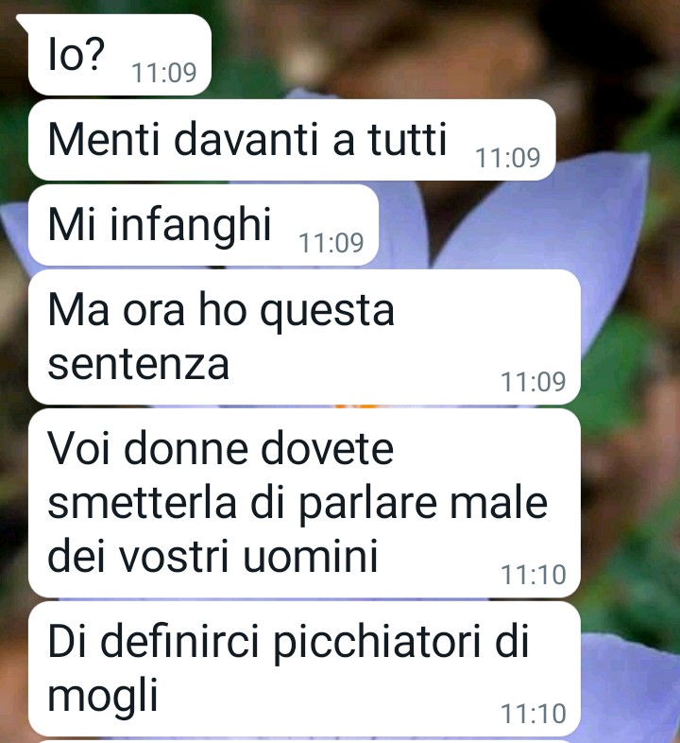
Task: Click the word "sentenza"
Action: click(138, 364)
